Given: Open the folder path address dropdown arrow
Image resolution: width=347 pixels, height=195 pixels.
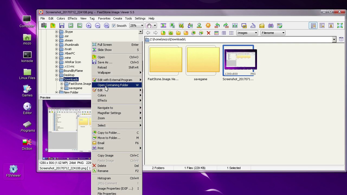Looking at the screenshot, I should pyautogui.click(x=334, y=40).
